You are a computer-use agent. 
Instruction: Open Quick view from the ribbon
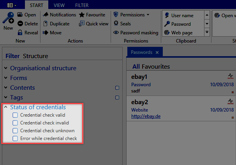(x=93, y=24)
